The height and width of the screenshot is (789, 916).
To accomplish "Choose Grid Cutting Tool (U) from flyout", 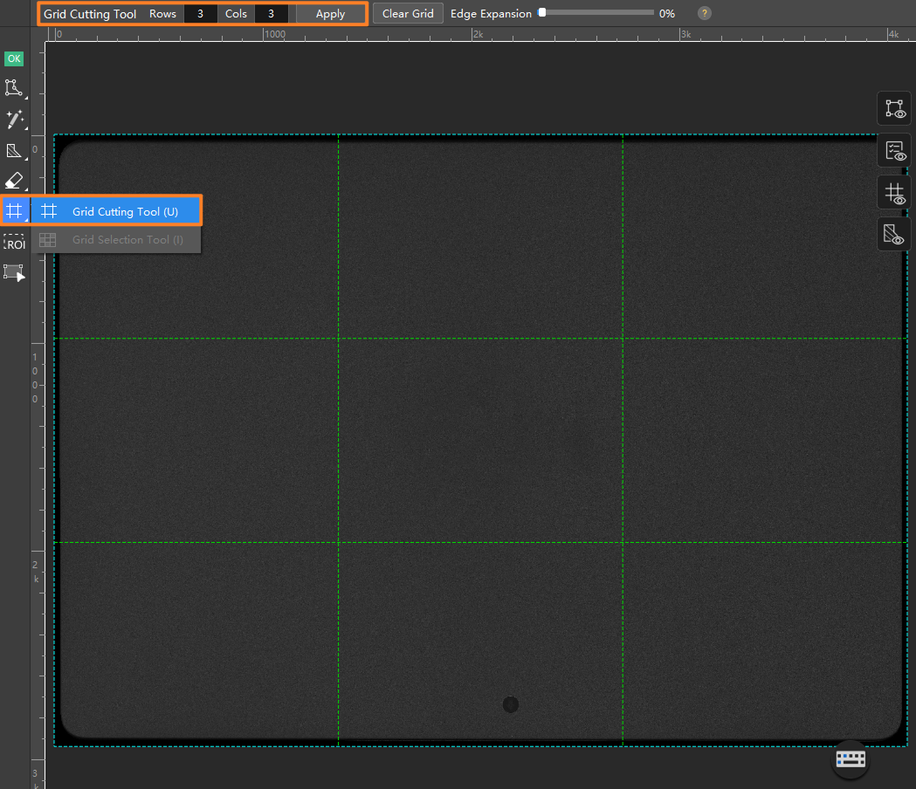I will (x=116, y=211).
